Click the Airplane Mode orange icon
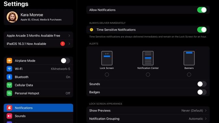This screenshot has height=123, width=219. coord(9,61)
